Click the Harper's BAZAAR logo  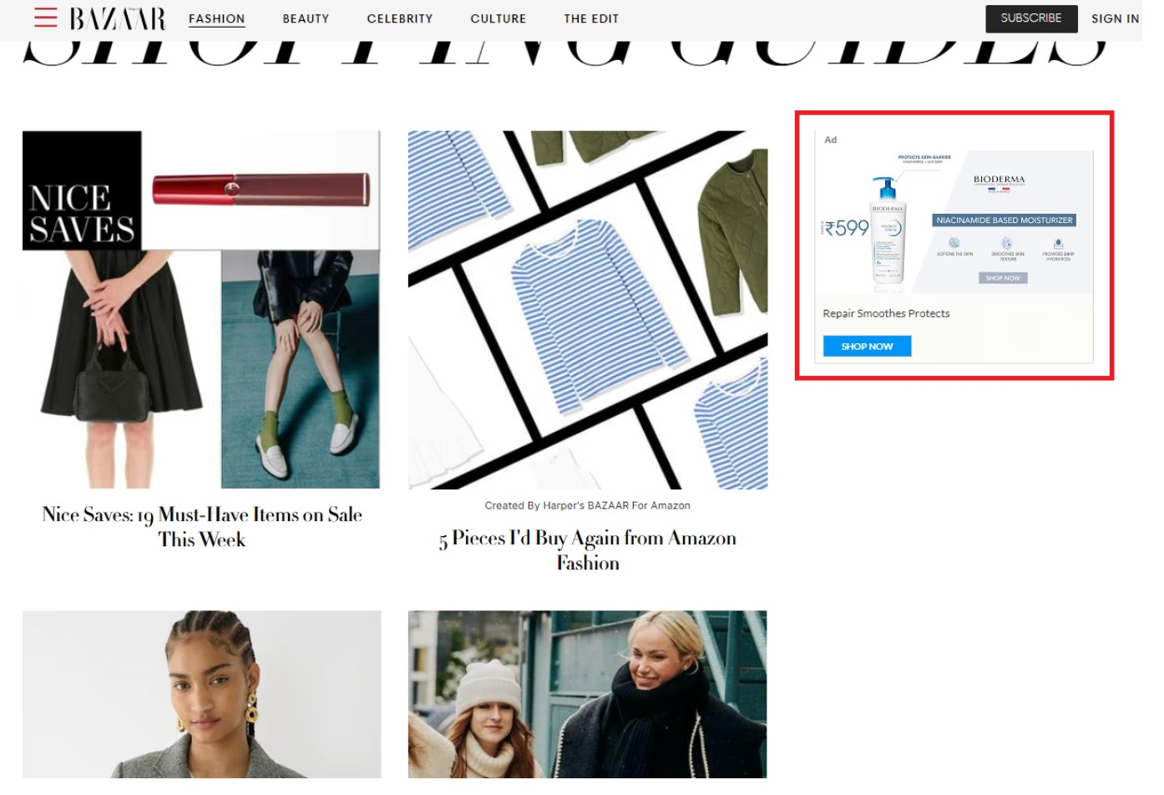118,18
